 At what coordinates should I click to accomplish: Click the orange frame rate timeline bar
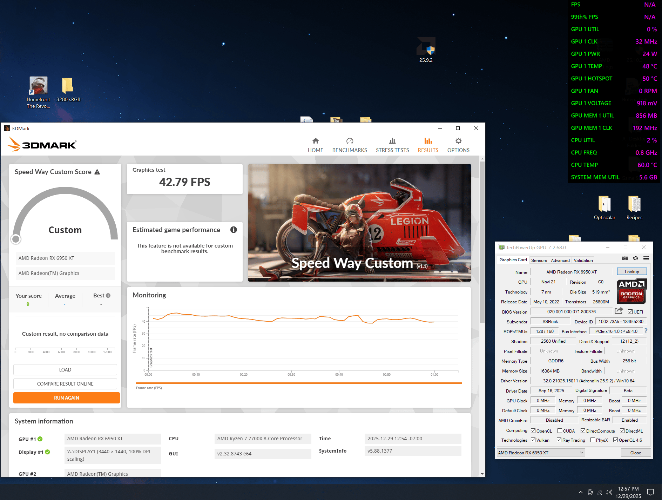(299, 383)
